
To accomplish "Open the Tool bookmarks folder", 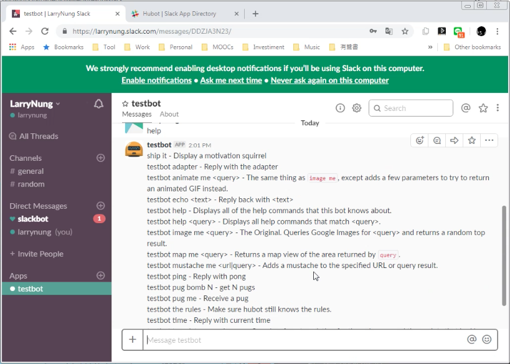I will pos(104,47).
